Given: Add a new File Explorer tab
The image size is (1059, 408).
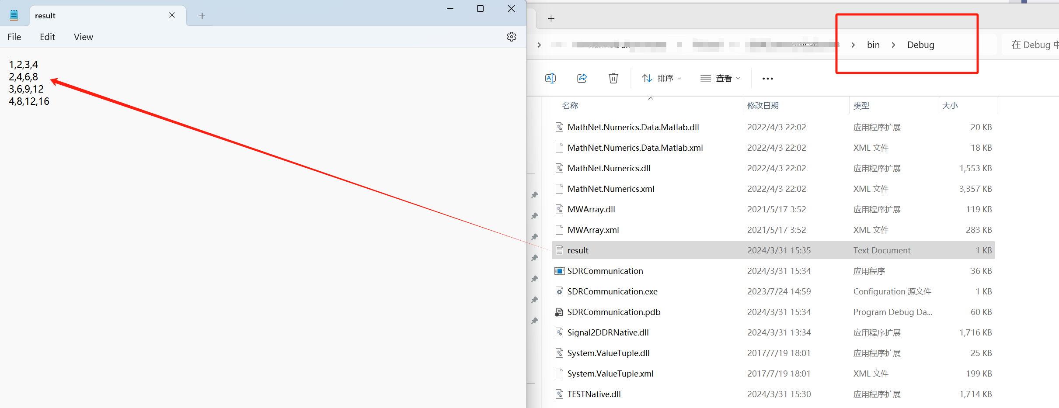Looking at the screenshot, I should click(551, 18).
